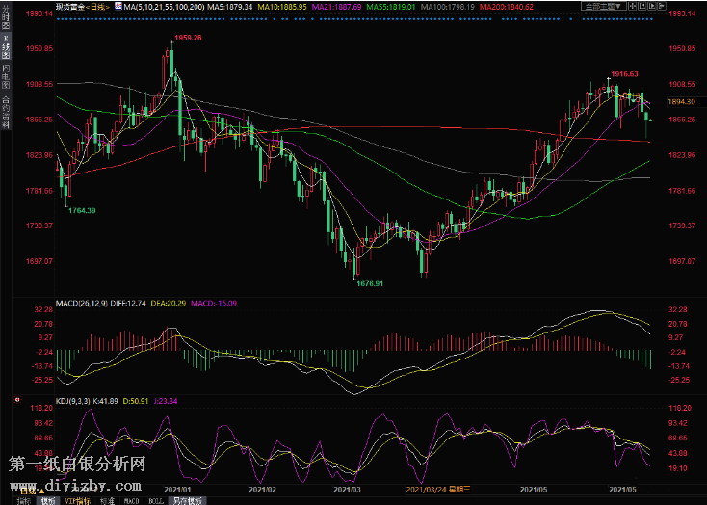Select the MACD tab in bottom bar

pyautogui.click(x=131, y=500)
